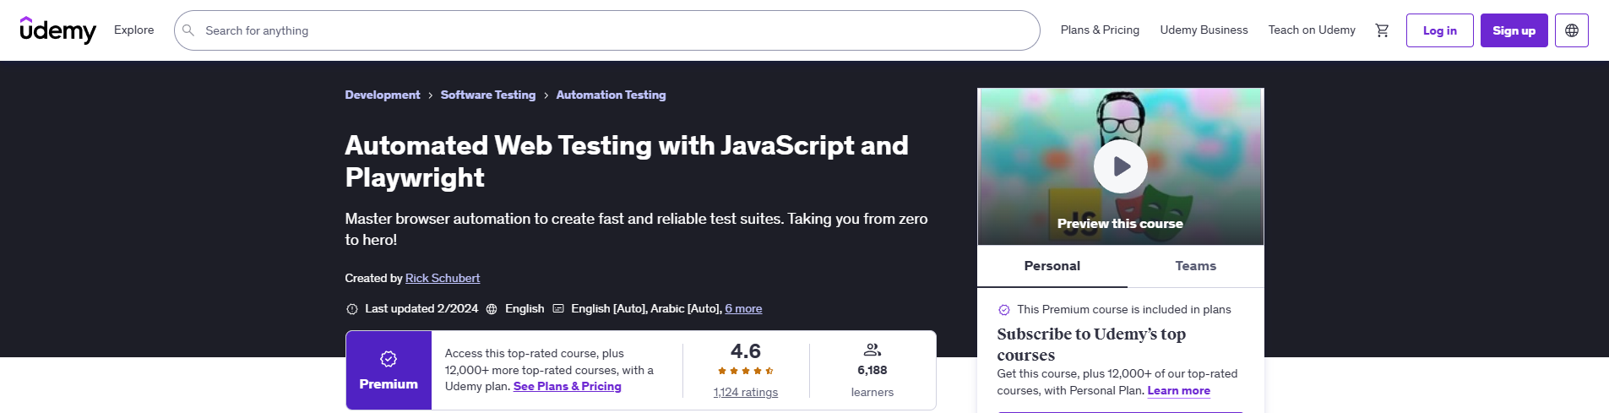Open instructor Rick Schubert's profile

pyautogui.click(x=443, y=278)
